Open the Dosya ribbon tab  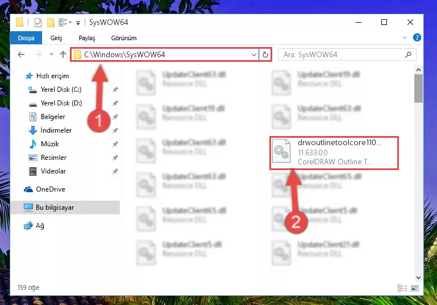click(26, 38)
